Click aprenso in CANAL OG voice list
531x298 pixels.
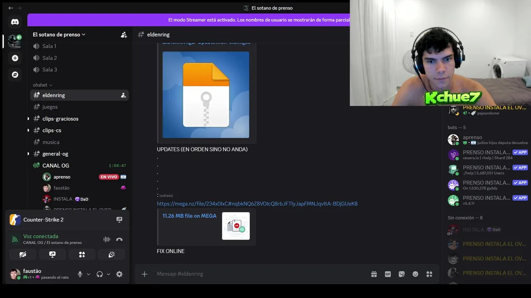point(62,177)
